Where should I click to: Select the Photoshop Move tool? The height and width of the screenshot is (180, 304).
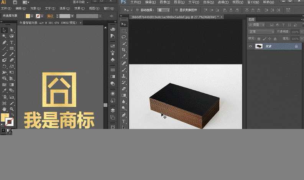(123, 24)
